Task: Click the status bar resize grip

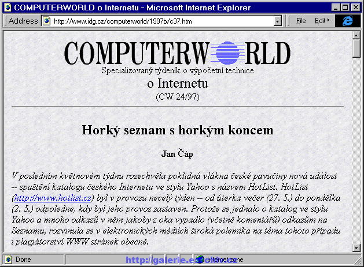Action: (x=358, y=260)
